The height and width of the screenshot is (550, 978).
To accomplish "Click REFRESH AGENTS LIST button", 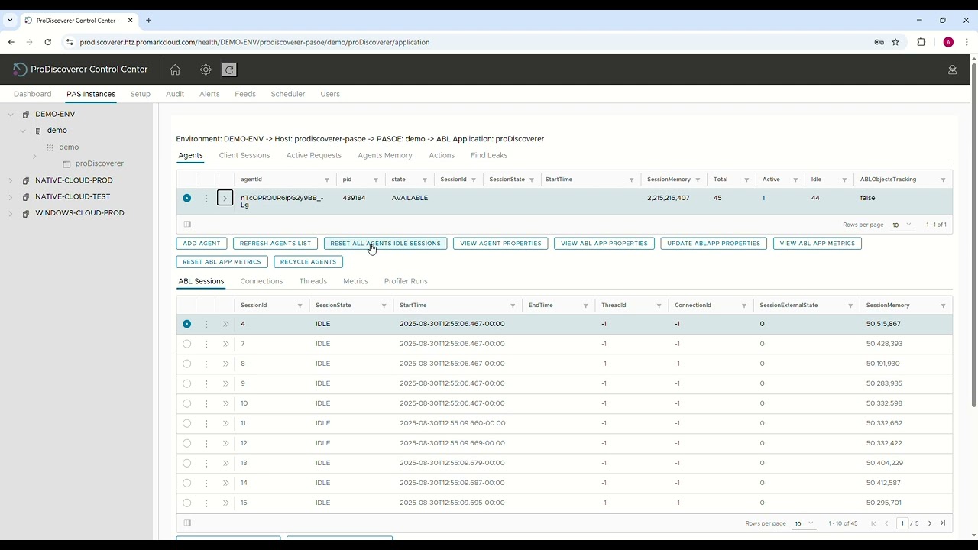I will pos(275,244).
